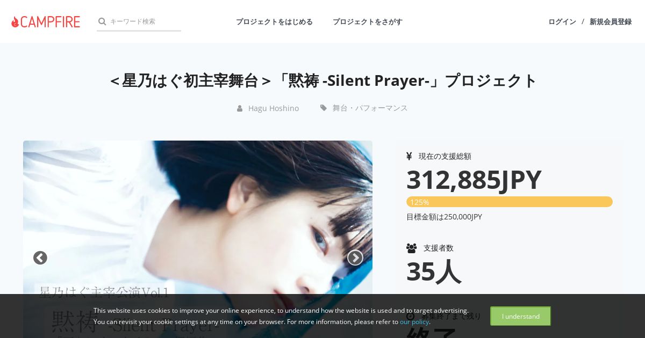Open 新規会員登録 registration link

click(x=611, y=21)
